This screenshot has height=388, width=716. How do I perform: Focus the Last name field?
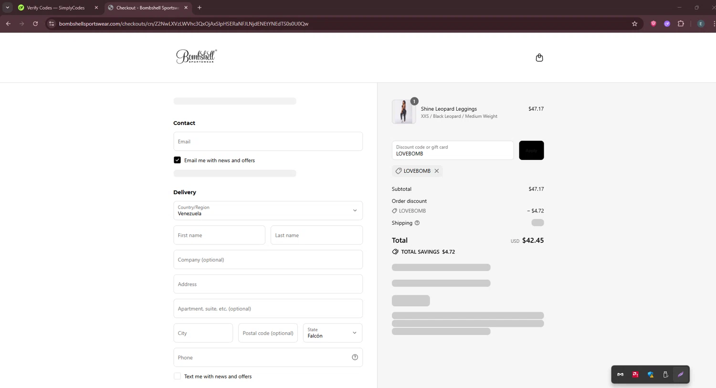tap(316, 235)
